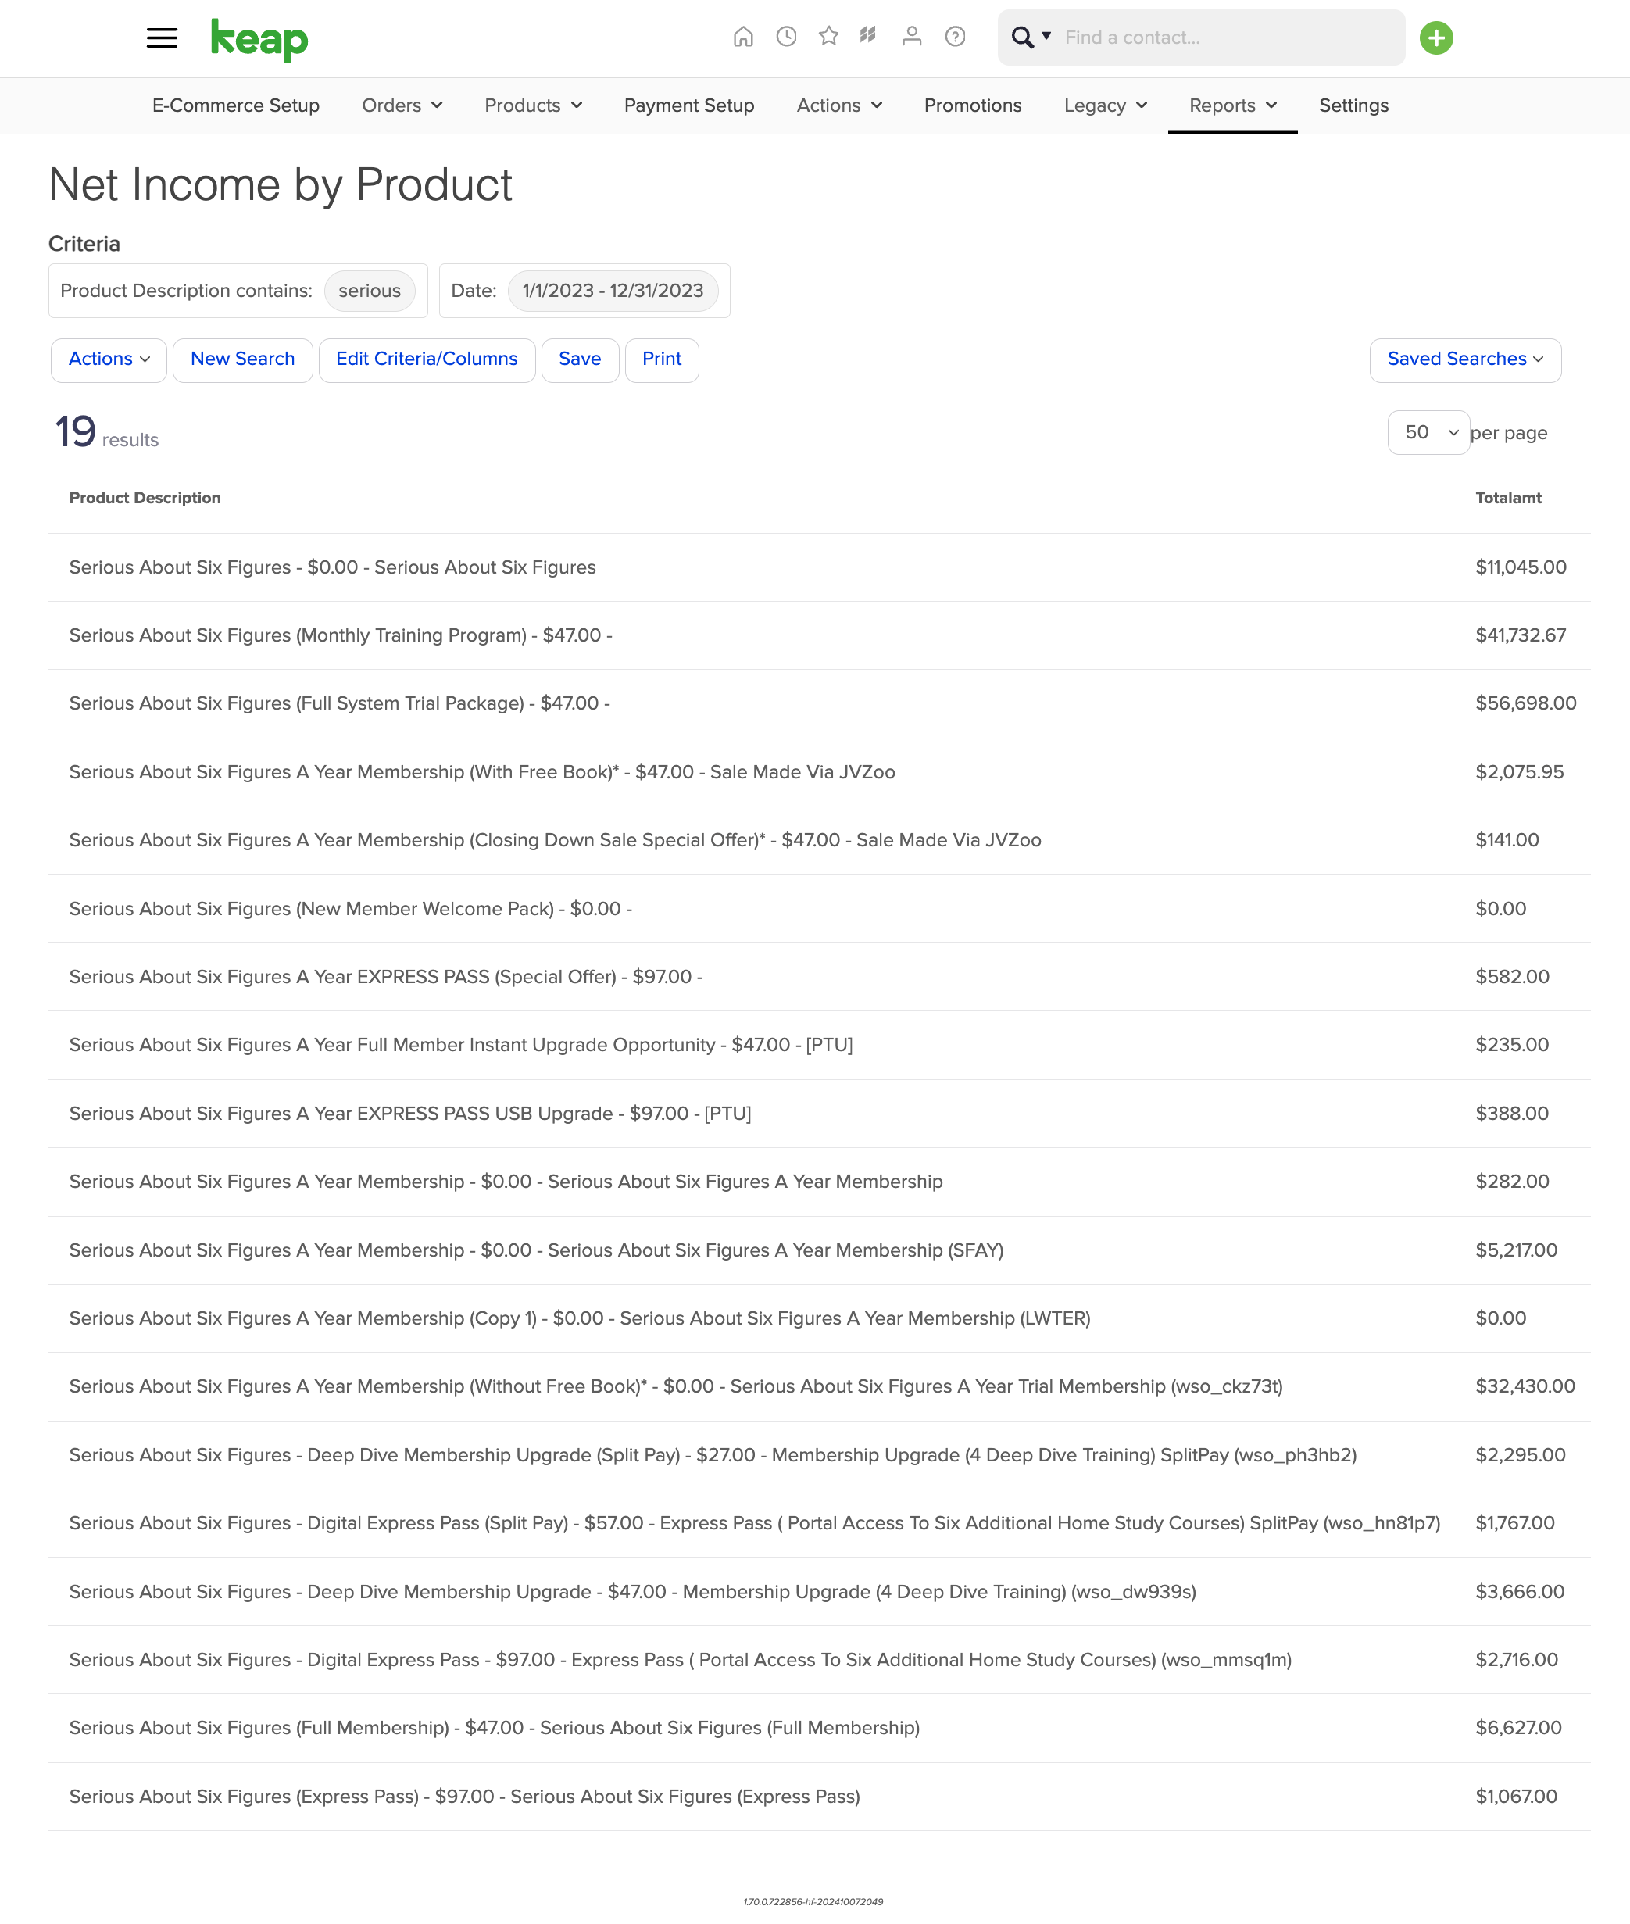Screen dimensions: 1630x1924
Task: Change the 50 per page selector
Action: (x=1428, y=432)
